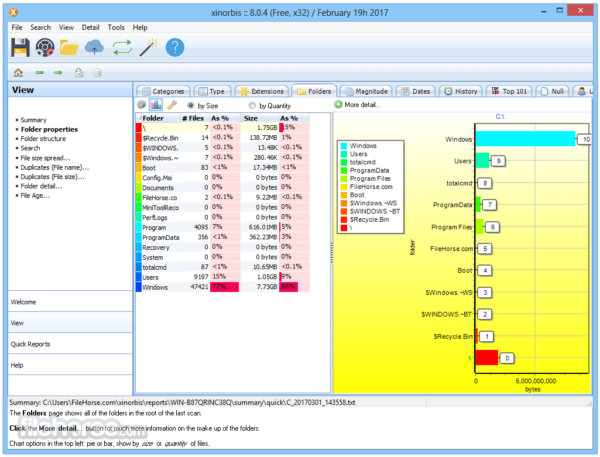The height and width of the screenshot is (457, 600).
Task: Click the cloud upload icon
Action: click(94, 47)
